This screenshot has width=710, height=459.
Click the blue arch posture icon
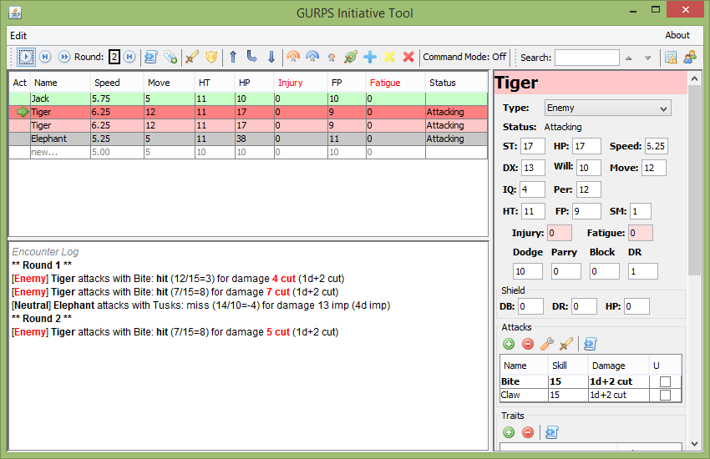[312, 57]
